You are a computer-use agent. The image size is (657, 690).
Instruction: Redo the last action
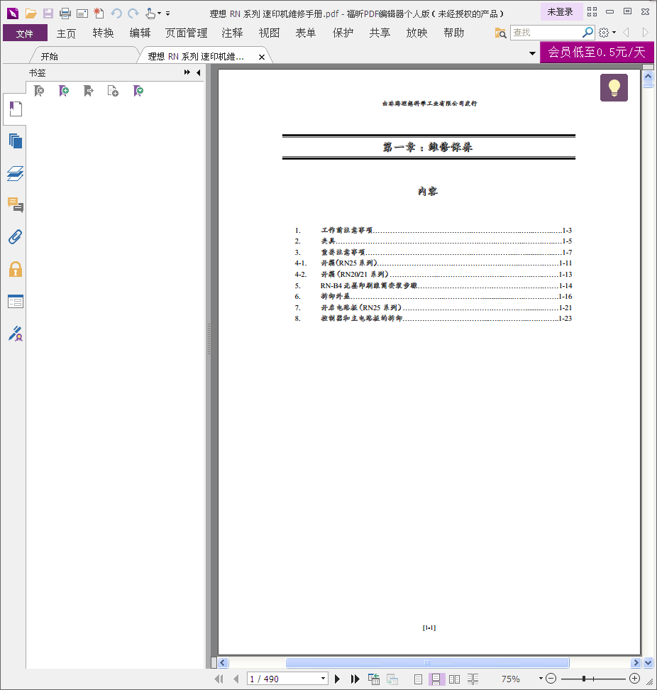pos(133,13)
